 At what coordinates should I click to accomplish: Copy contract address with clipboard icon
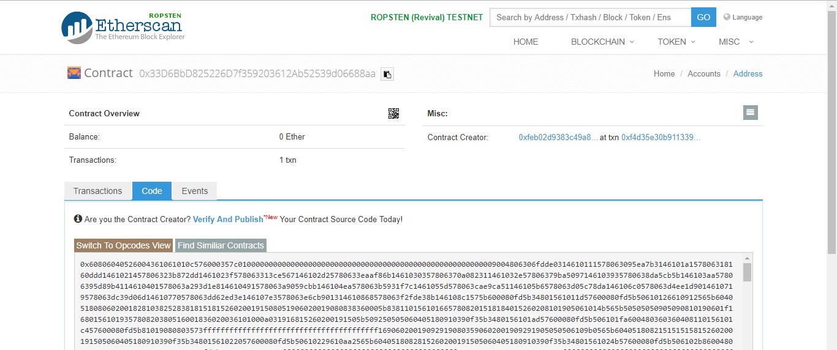pos(387,74)
